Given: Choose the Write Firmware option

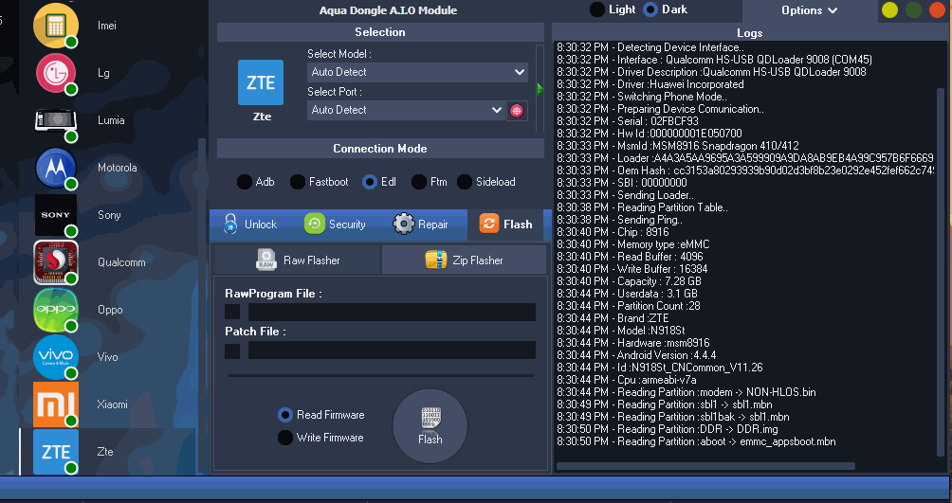Looking at the screenshot, I should coord(284,438).
